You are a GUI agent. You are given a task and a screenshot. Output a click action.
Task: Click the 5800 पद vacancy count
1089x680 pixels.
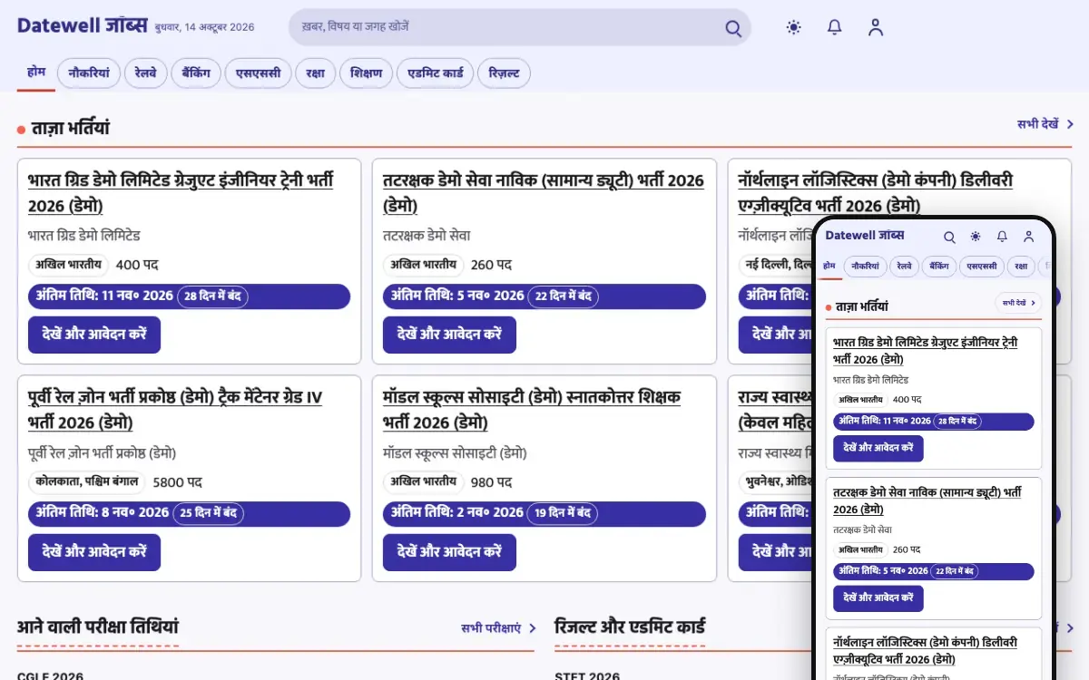pyautogui.click(x=177, y=482)
